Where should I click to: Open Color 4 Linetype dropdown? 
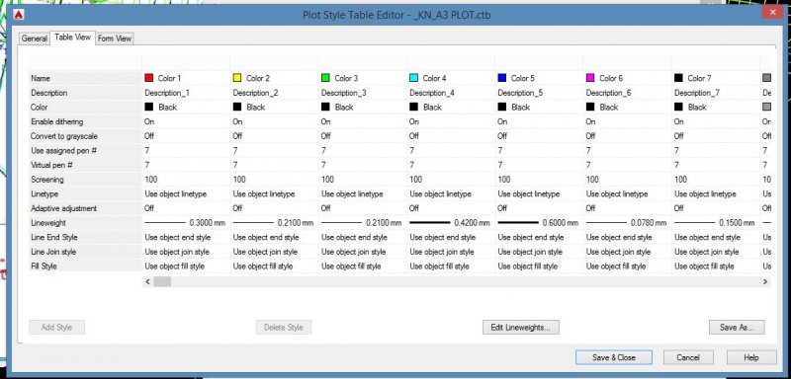pos(451,194)
